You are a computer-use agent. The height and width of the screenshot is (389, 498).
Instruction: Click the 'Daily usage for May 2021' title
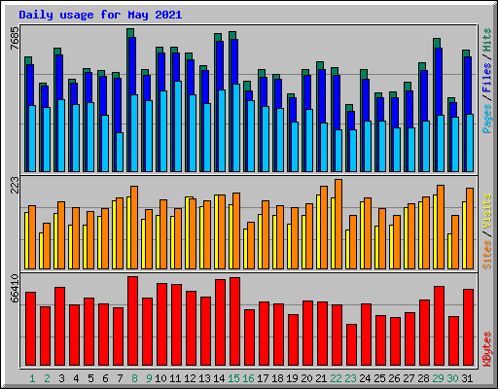point(100,15)
